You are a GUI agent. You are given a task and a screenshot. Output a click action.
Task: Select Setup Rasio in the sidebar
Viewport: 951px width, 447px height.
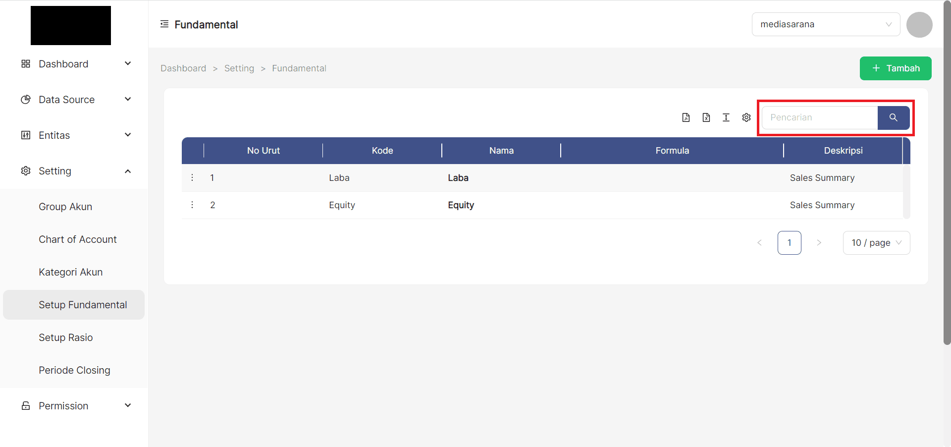point(66,337)
